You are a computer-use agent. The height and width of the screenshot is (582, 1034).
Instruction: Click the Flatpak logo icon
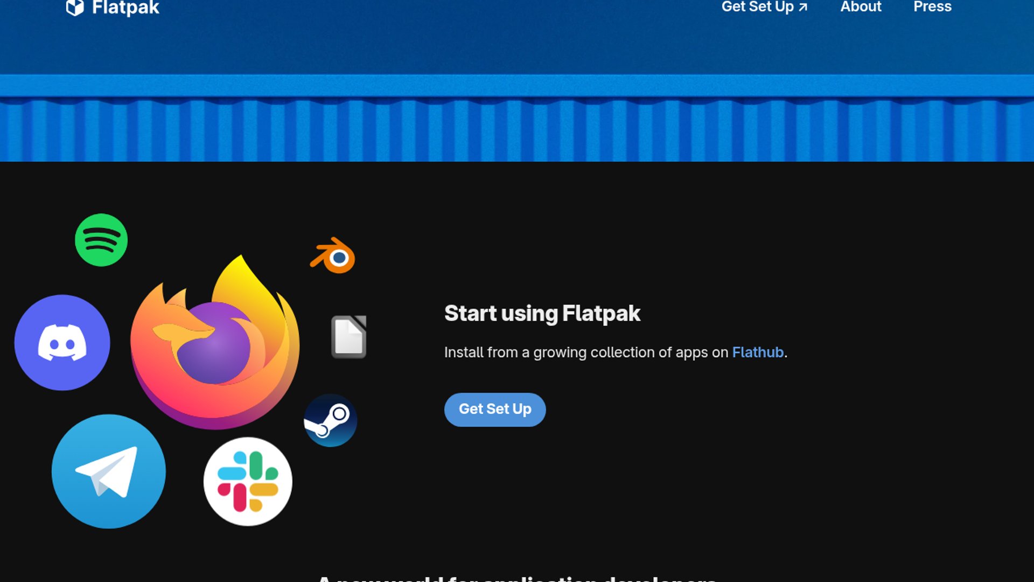point(75,8)
